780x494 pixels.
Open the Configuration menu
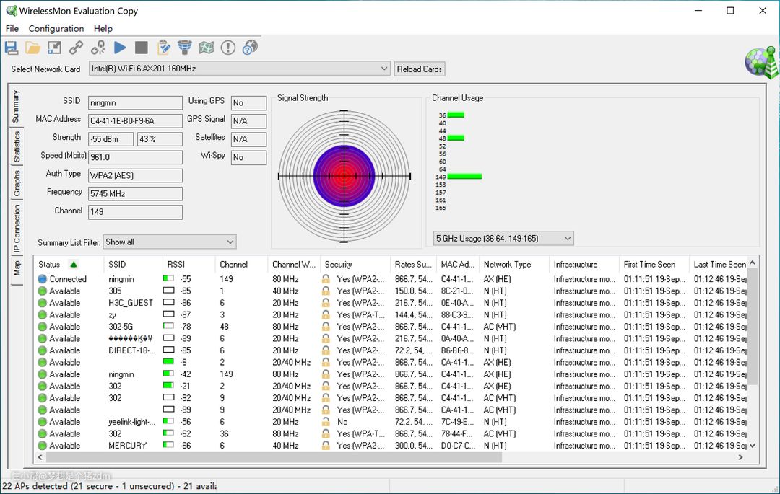pyautogui.click(x=56, y=28)
